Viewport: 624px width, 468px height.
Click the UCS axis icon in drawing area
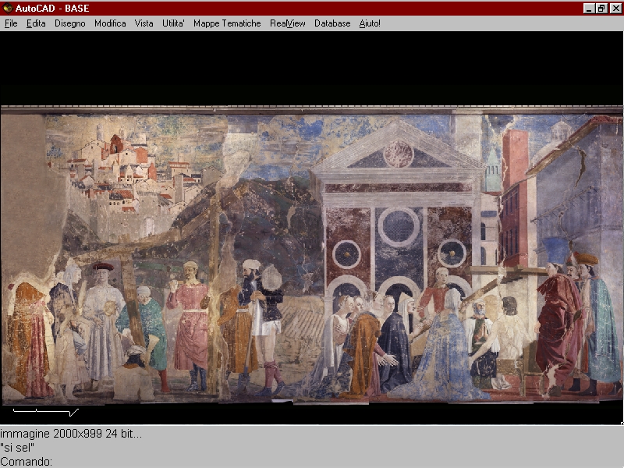tap(46, 412)
